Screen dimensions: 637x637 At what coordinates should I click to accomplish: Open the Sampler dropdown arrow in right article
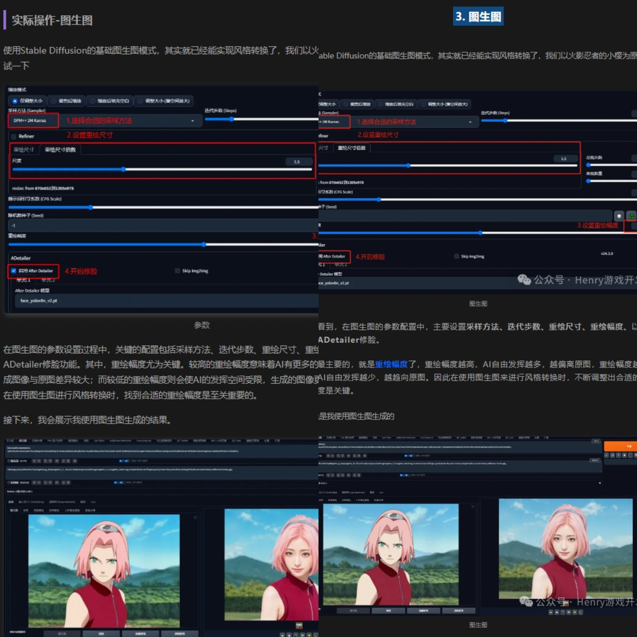click(x=470, y=122)
